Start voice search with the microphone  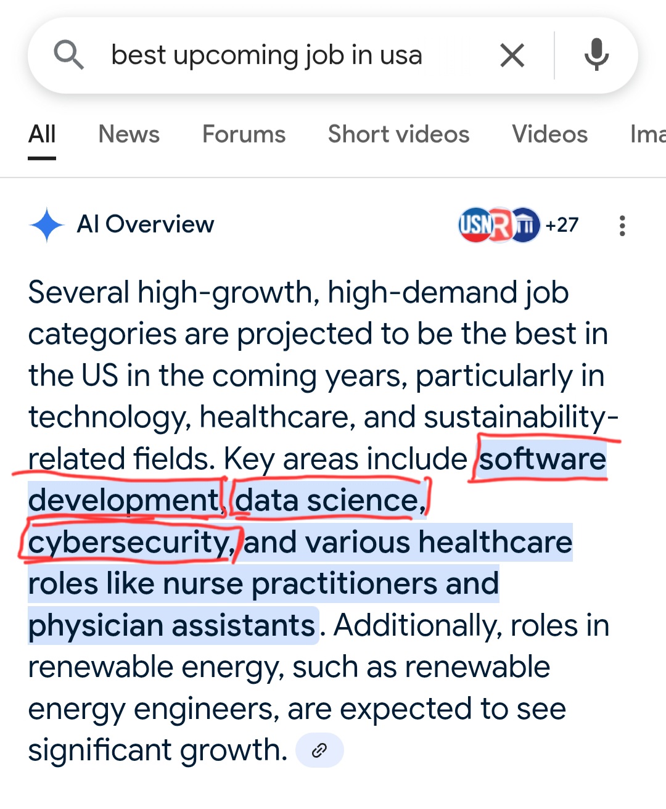tap(596, 55)
